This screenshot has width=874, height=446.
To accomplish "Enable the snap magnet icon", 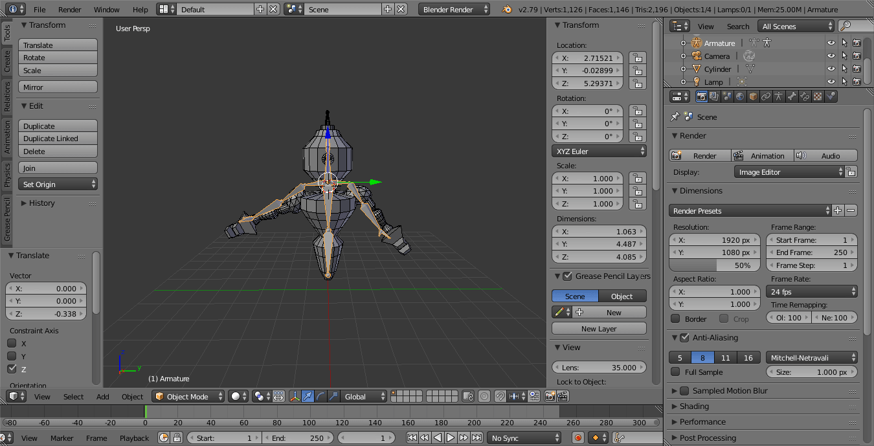I will tap(500, 396).
